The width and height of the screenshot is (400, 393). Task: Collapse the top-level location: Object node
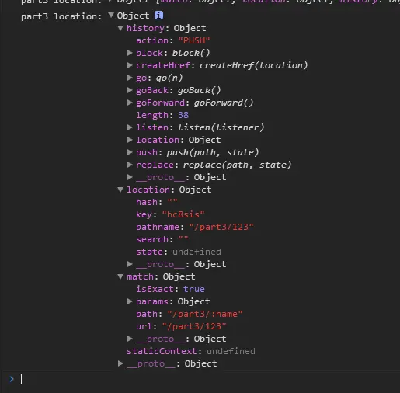click(x=120, y=190)
